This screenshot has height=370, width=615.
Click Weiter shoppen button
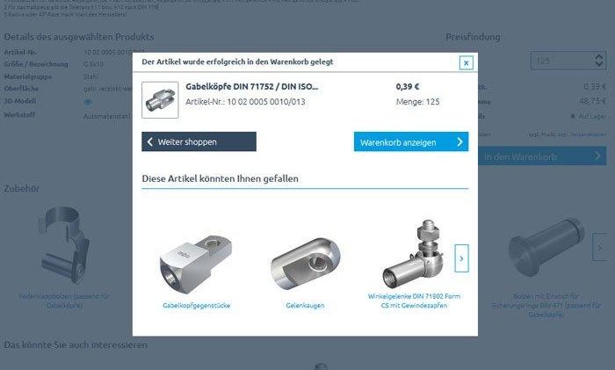click(x=199, y=141)
